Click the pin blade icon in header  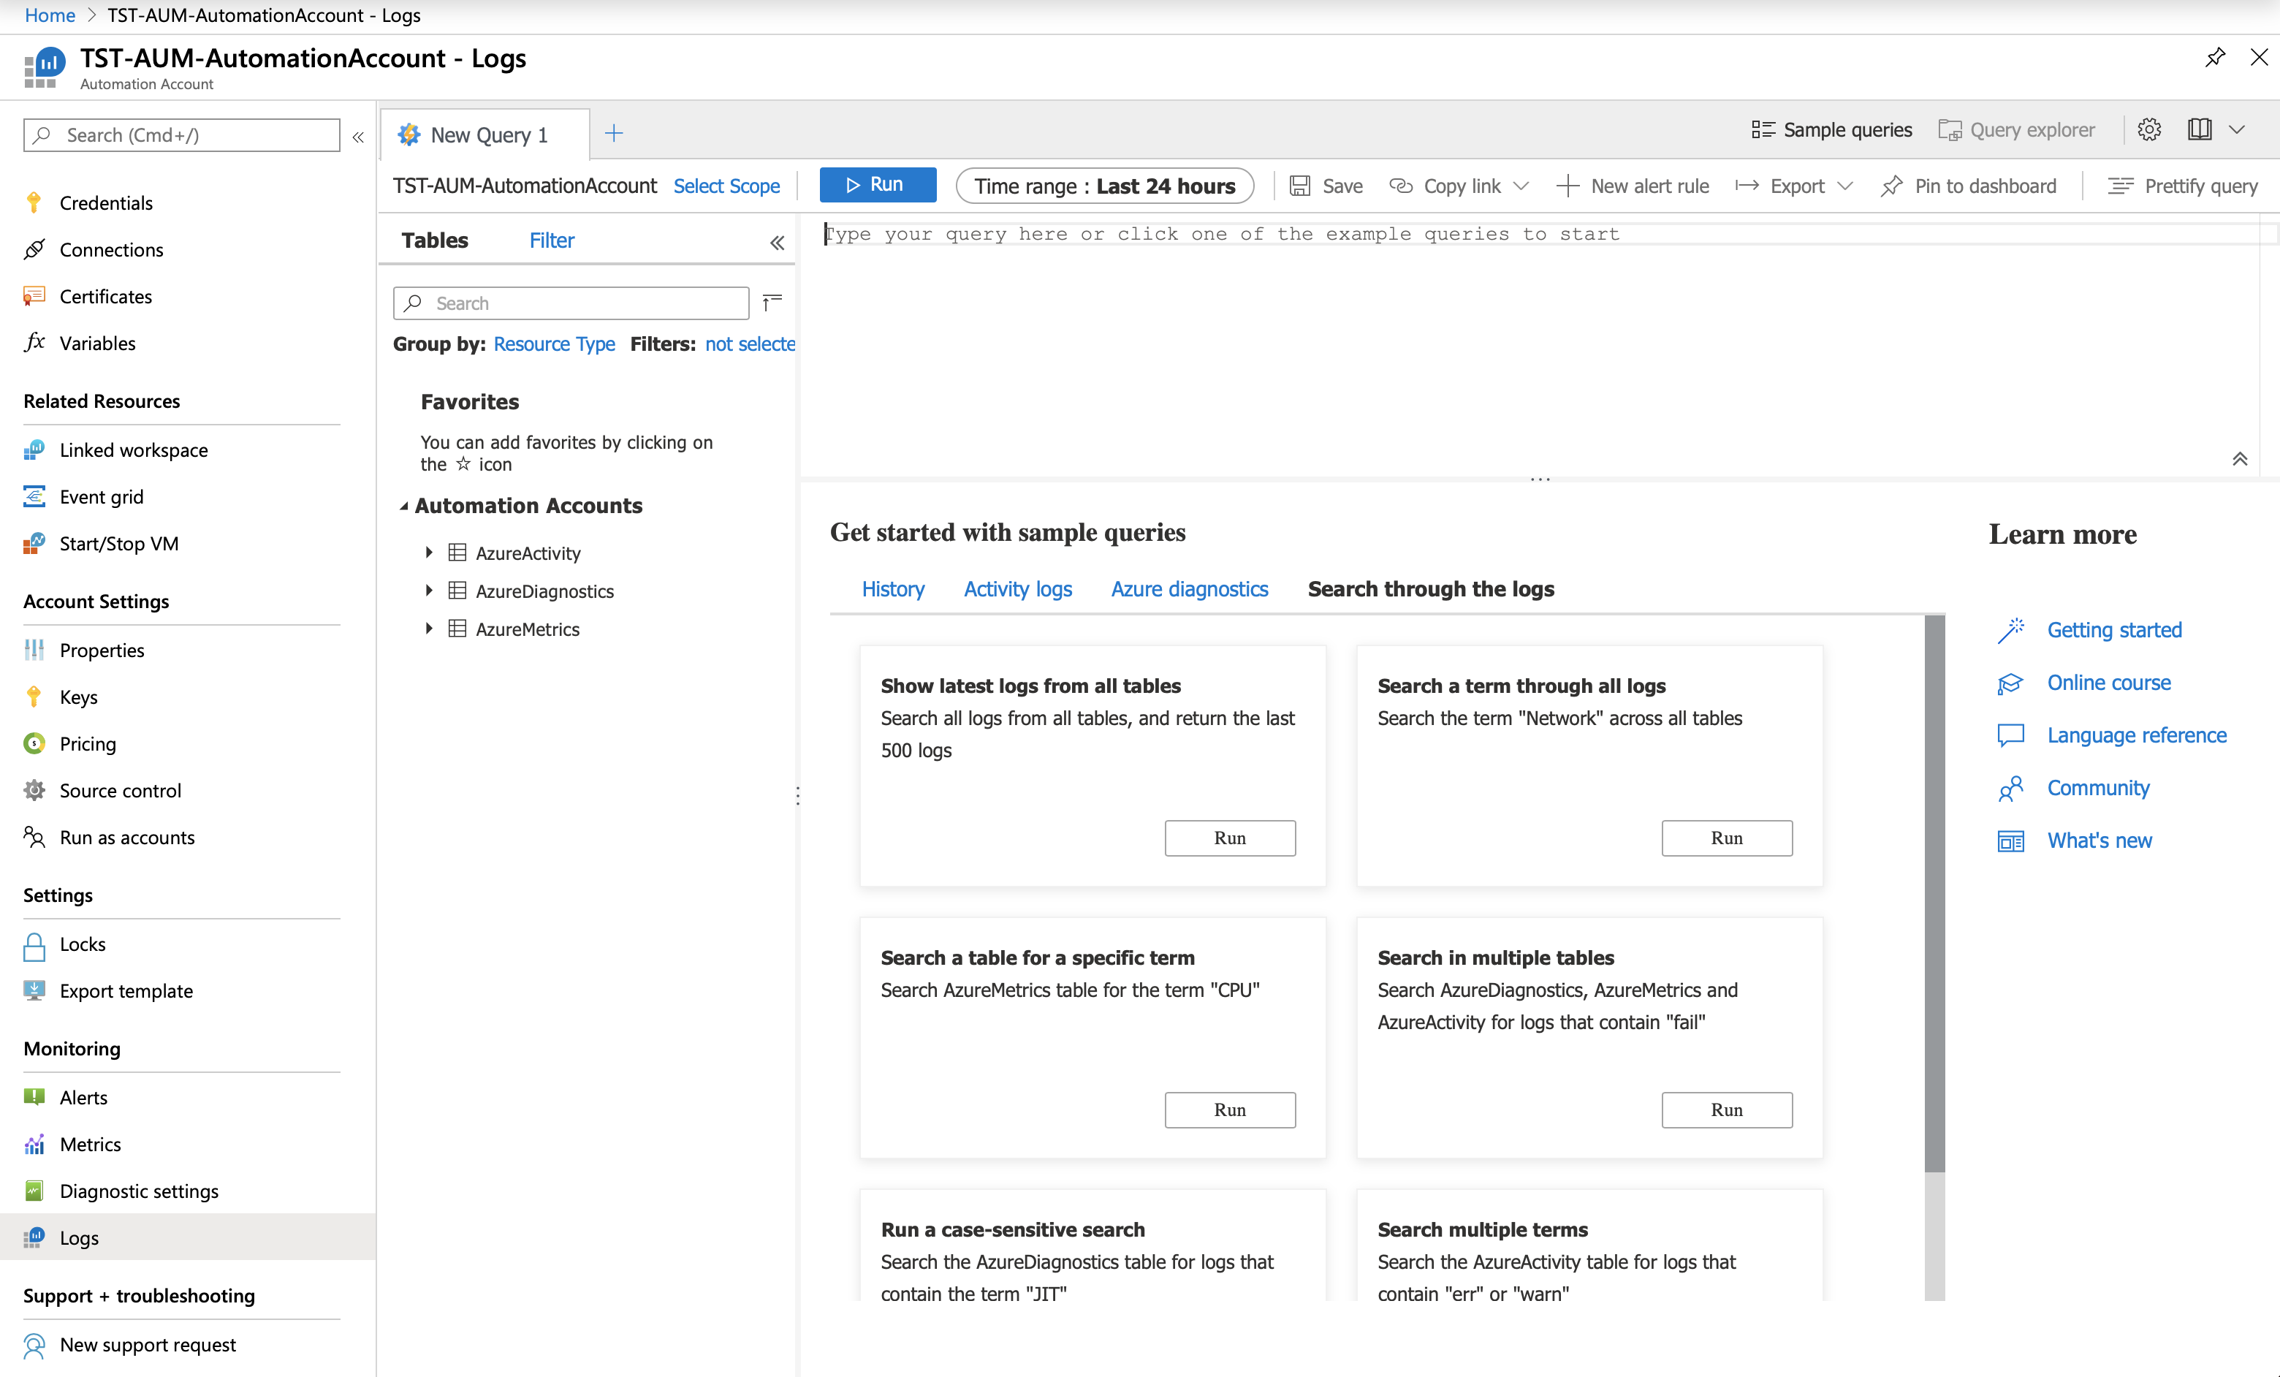(2214, 57)
